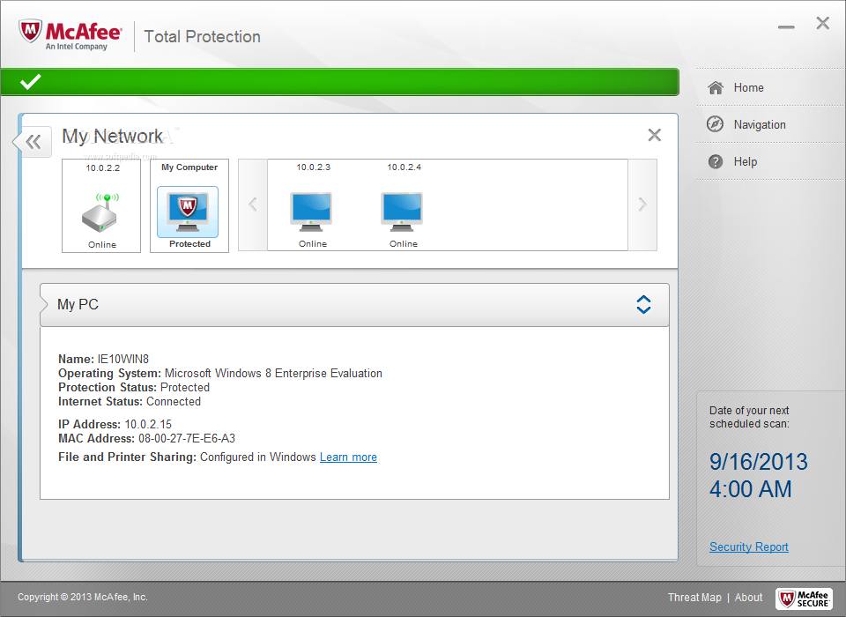Click the Protected label under My Computer
Image resolution: width=846 pixels, height=617 pixels.
tap(190, 244)
